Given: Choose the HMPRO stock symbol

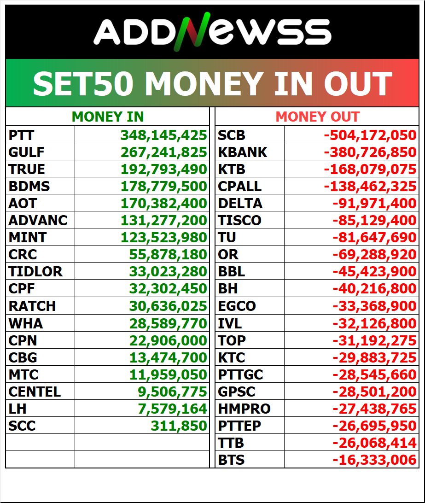Looking at the screenshot, I should 244,408.
